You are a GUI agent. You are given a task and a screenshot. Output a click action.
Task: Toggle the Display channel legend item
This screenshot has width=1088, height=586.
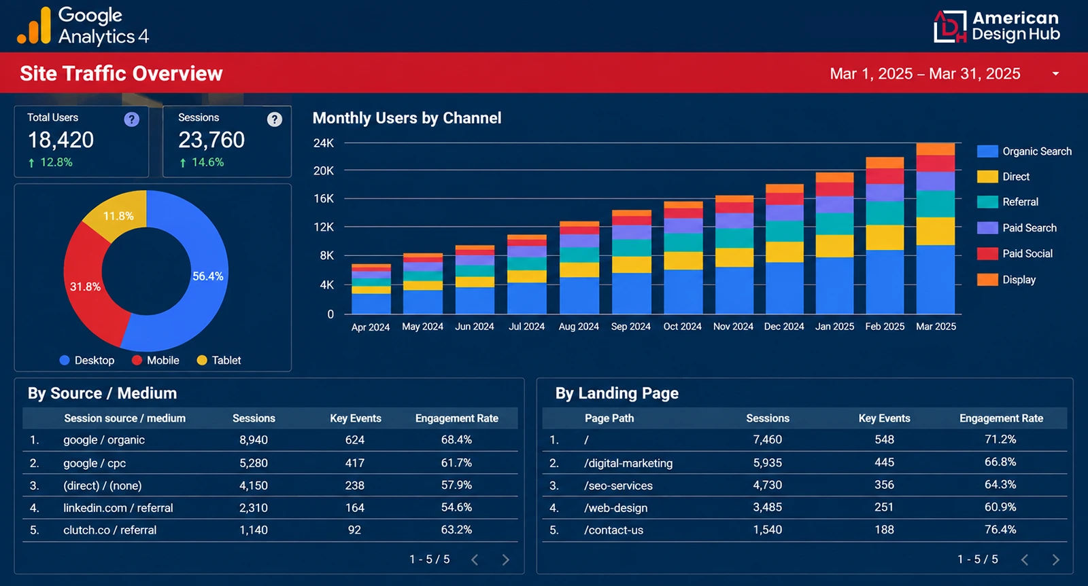click(1006, 279)
